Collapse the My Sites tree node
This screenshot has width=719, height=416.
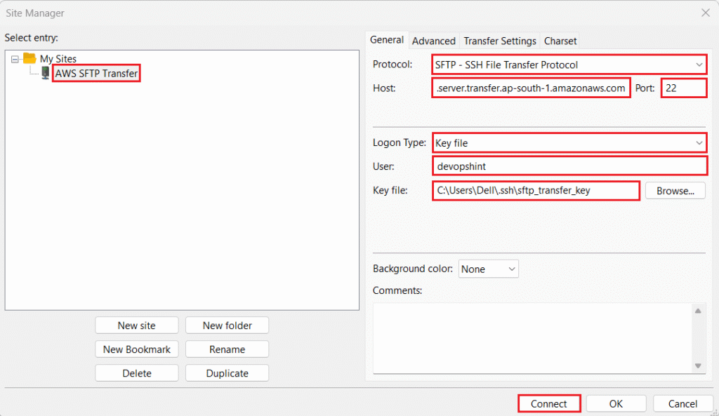(x=15, y=58)
